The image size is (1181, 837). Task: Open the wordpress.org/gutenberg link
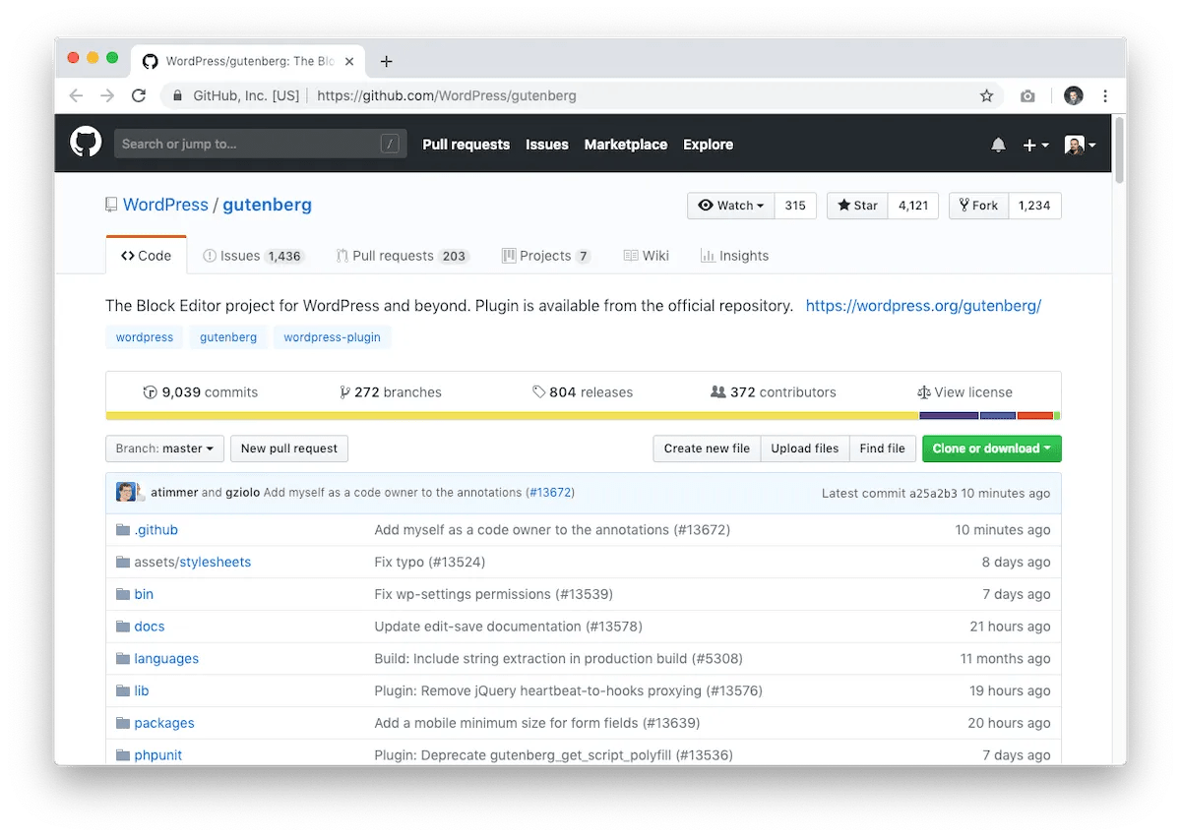pyautogui.click(x=923, y=306)
